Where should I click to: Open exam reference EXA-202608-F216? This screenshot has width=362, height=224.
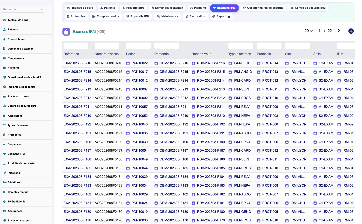point(77,63)
